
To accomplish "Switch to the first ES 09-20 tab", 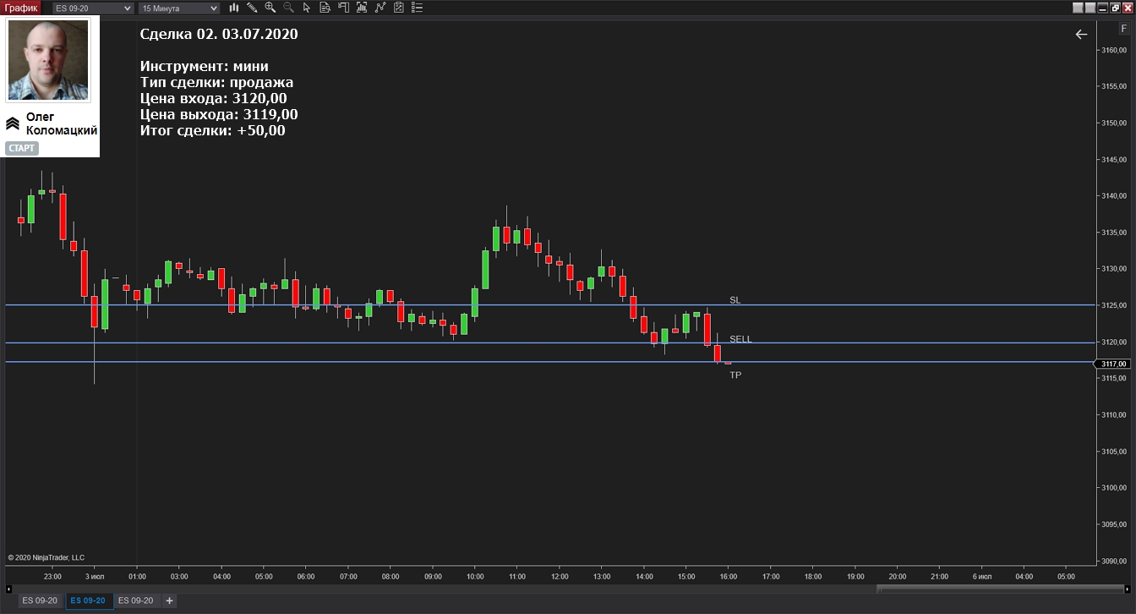I will click(x=41, y=600).
